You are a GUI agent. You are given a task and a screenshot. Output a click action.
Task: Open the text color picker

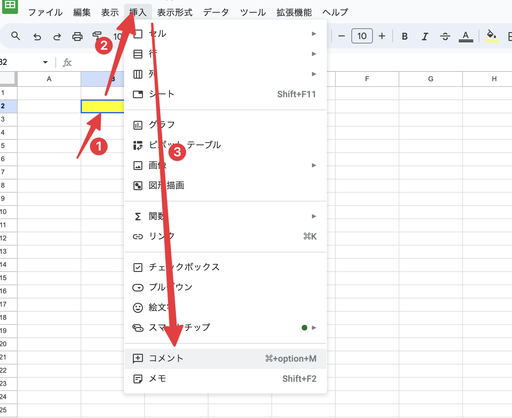[466, 37]
